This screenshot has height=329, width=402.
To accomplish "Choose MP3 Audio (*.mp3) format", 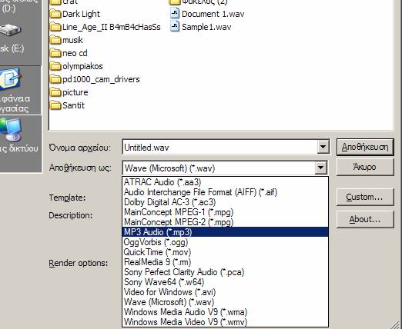I will click(x=225, y=232).
